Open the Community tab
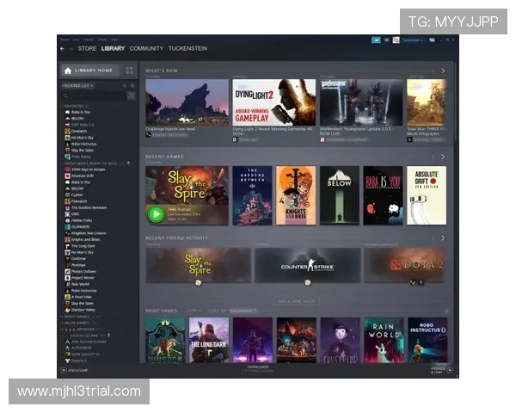Screen dimensions: 516x413 pos(146,49)
